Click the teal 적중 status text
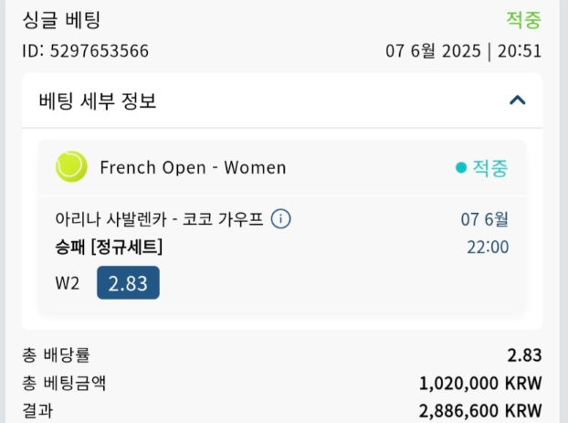The height and width of the screenshot is (423, 568). tap(490, 168)
